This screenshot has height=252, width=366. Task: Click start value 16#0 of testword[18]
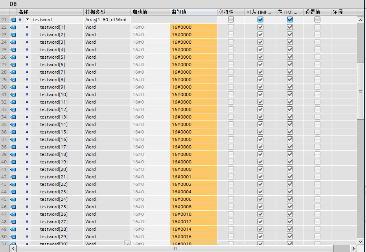point(150,154)
